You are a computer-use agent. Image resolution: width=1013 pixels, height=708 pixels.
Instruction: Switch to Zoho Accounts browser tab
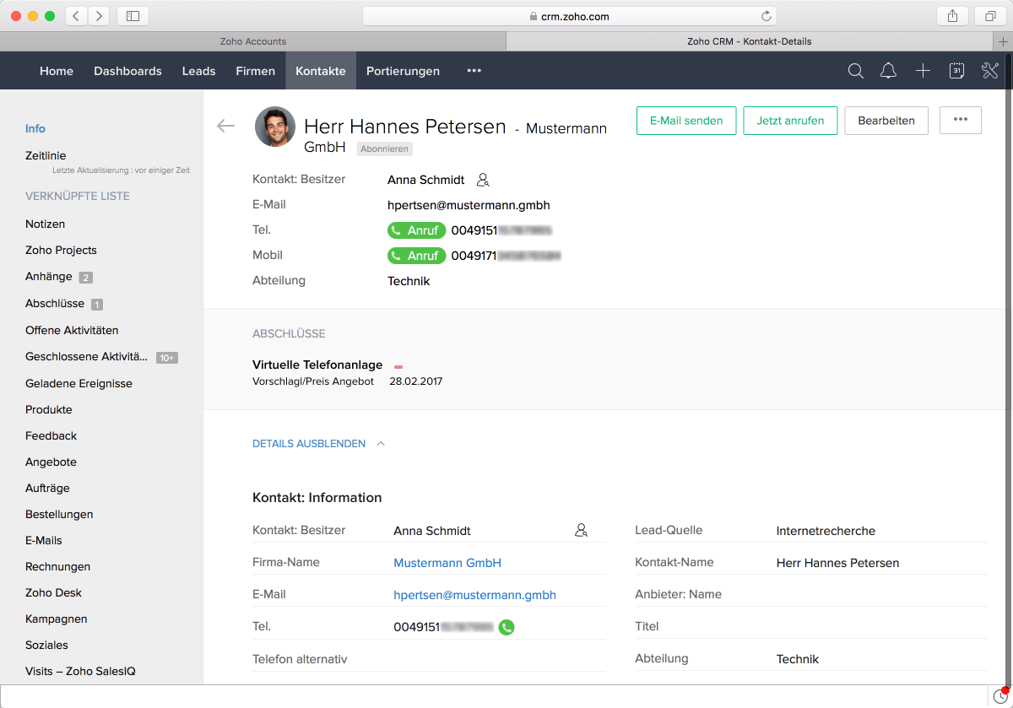coord(252,41)
